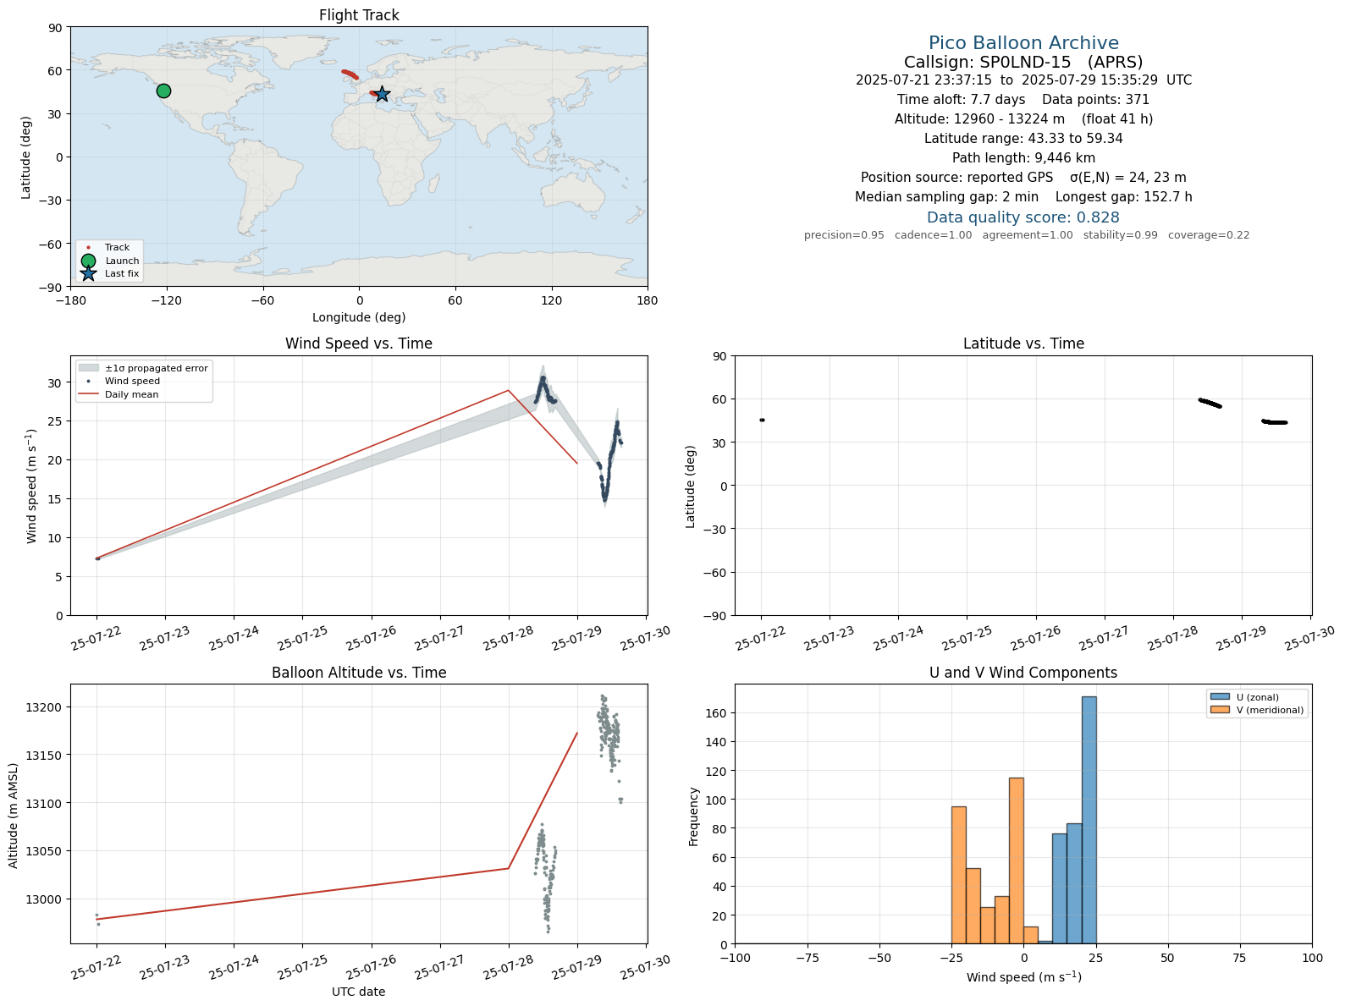1345x1006 pixels.
Task: Click the "Wind Speed vs. Time" title
Action: pos(359,344)
